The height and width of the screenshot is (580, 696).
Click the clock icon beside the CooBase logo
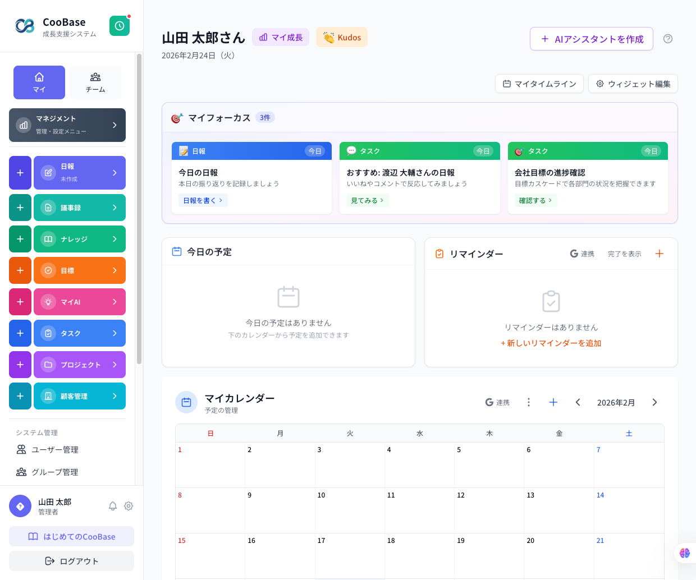(119, 25)
